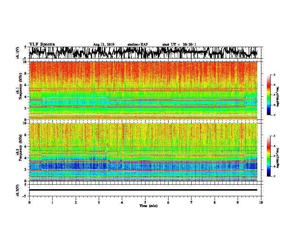The width and height of the screenshot is (294, 227).
Task: Select the "Aug.12, 2019" date text
Action: 104,45
